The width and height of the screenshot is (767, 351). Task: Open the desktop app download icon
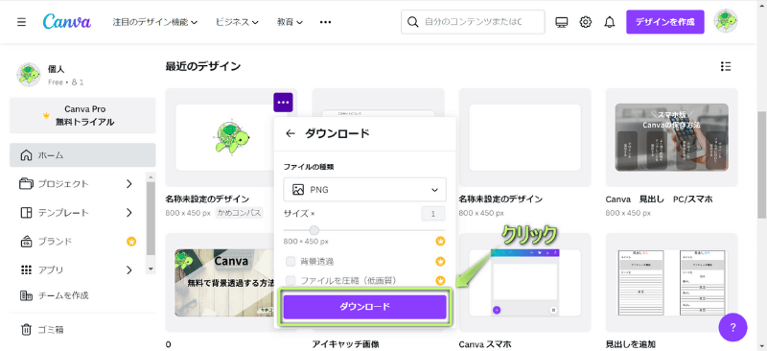562,22
